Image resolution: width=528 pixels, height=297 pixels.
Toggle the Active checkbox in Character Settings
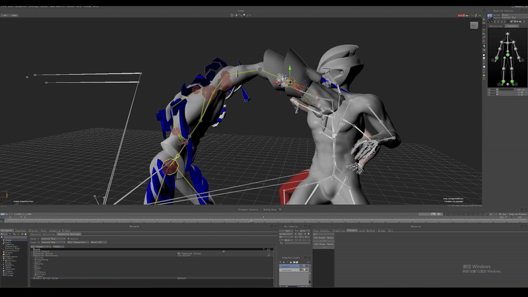(x=69, y=239)
